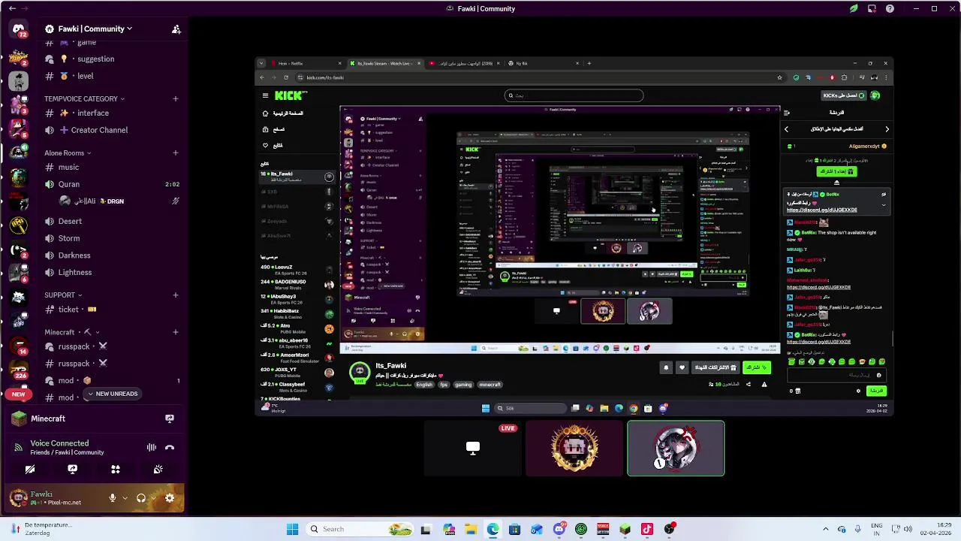The image size is (961, 541).
Task: Open the Its_Fawki channel in Kick sidebar
Action: pyautogui.click(x=297, y=176)
